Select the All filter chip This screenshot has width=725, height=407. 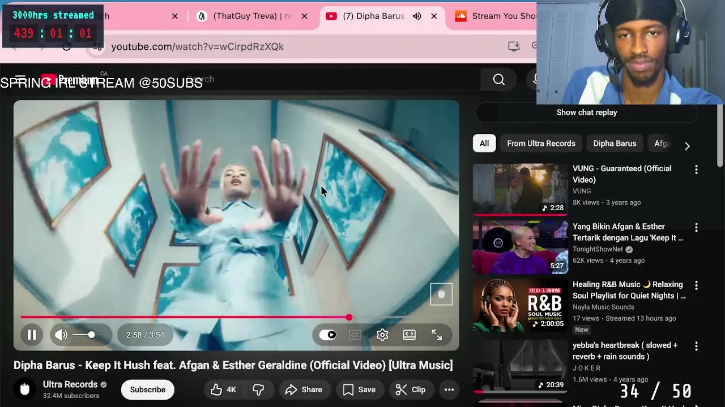484,144
